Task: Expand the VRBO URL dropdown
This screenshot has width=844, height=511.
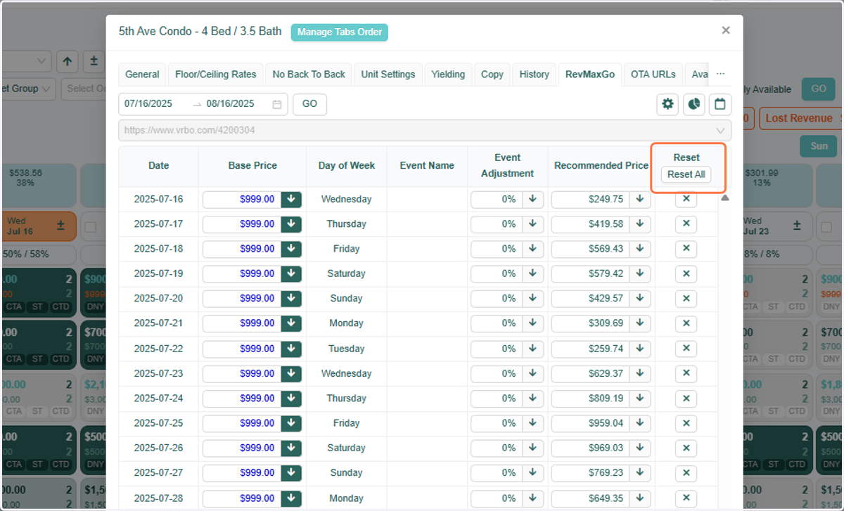Action: pyautogui.click(x=720, y=130)
